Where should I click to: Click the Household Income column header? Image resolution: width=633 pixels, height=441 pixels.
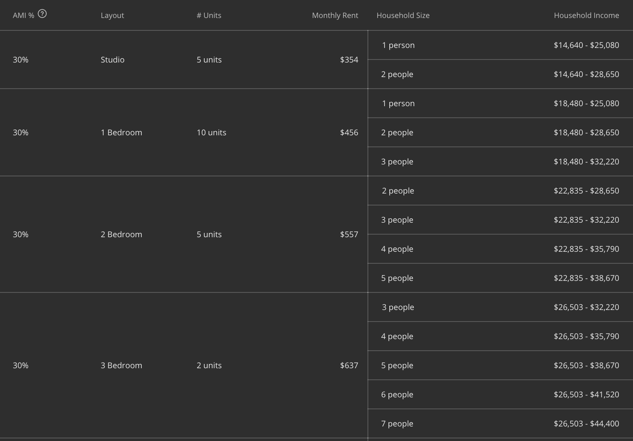(x=586, y=15)
